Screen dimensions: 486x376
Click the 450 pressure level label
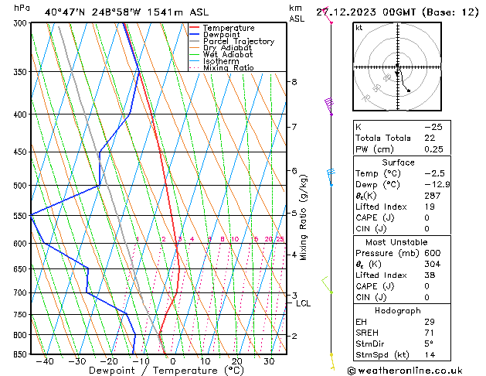[22, 152]
